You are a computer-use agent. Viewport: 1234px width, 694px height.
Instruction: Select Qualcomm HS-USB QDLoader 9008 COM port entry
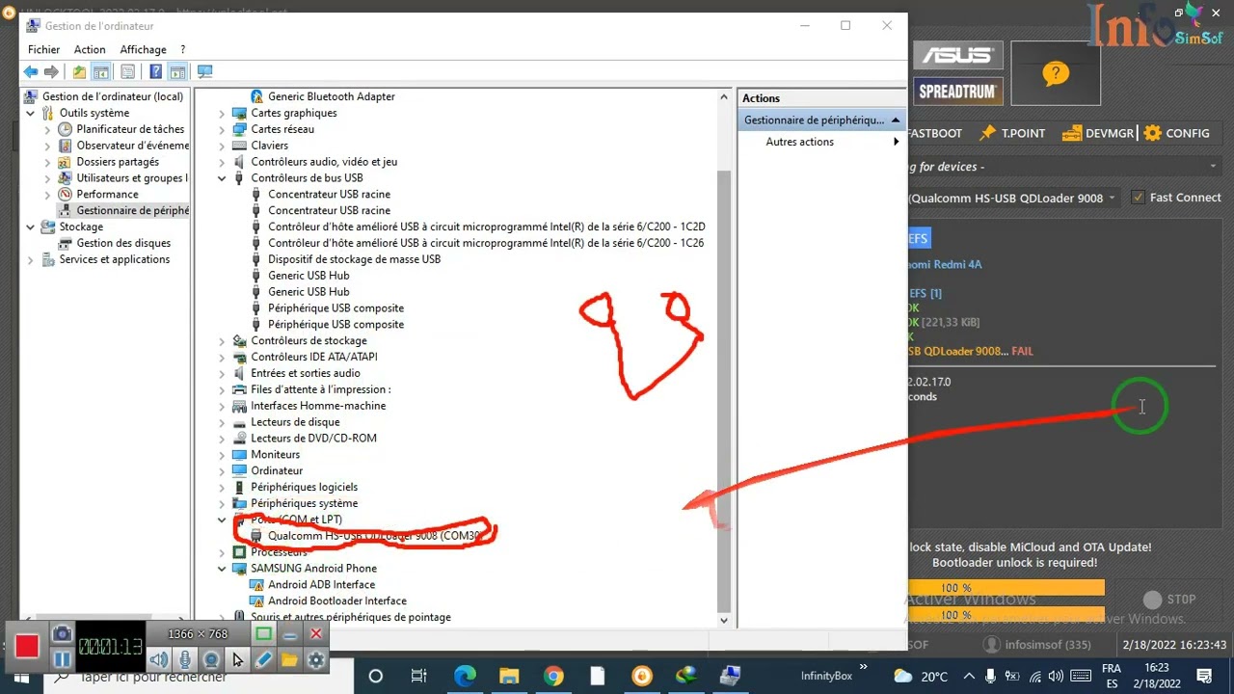(x=372, y=536)
